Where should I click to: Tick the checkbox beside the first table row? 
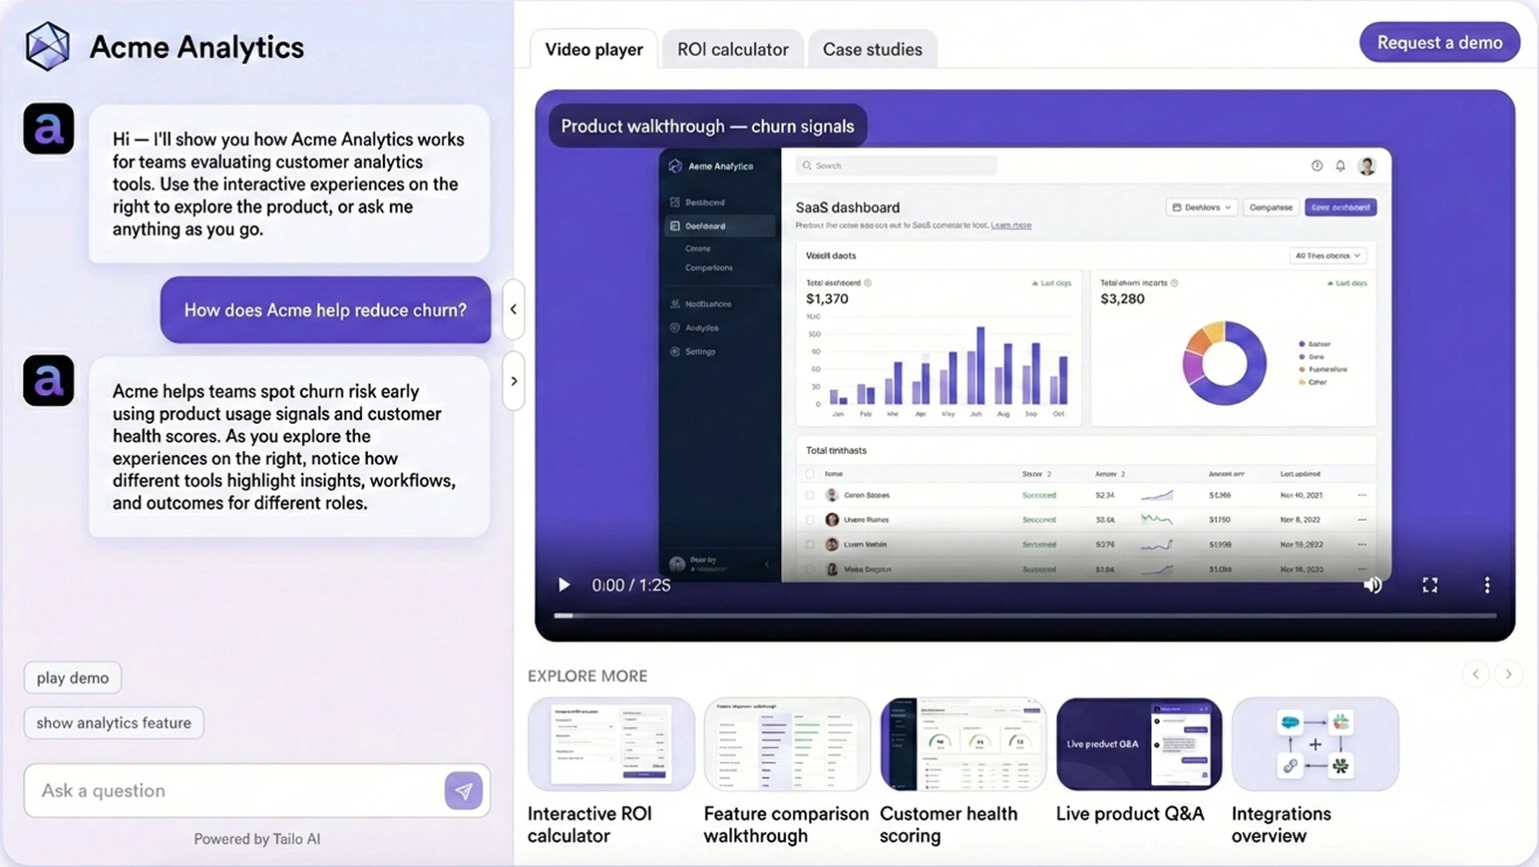[810, 495]
